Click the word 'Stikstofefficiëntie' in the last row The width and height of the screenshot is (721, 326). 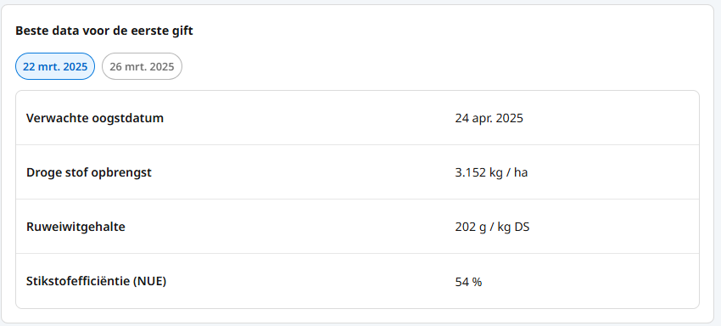pos(78,281)
